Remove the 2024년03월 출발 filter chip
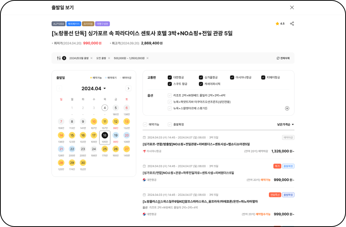Viewport: 346px width, 227px height. click(x=91, y=58)
